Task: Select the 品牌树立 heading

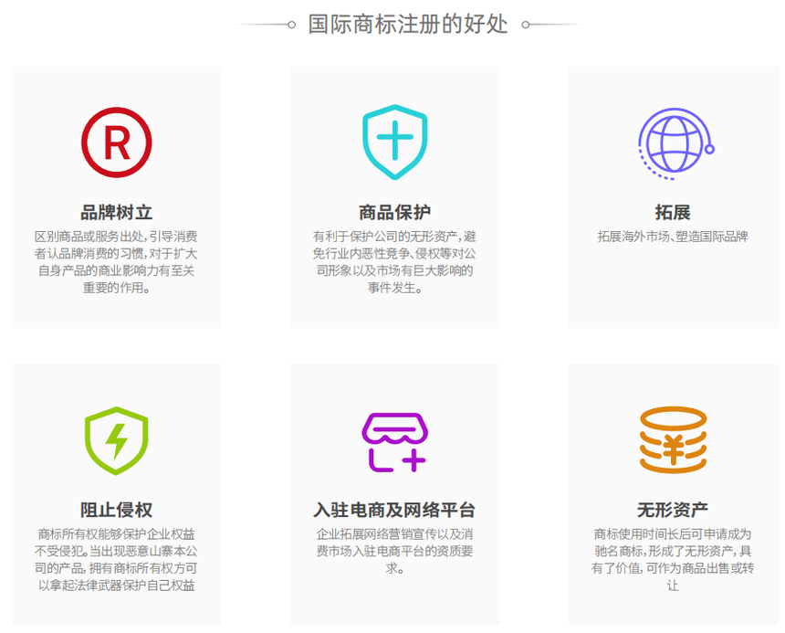Action: click(116, 212)
